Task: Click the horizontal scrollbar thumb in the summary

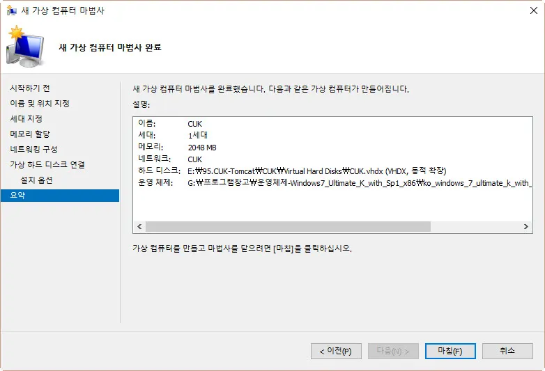Action: pos(288,227)
